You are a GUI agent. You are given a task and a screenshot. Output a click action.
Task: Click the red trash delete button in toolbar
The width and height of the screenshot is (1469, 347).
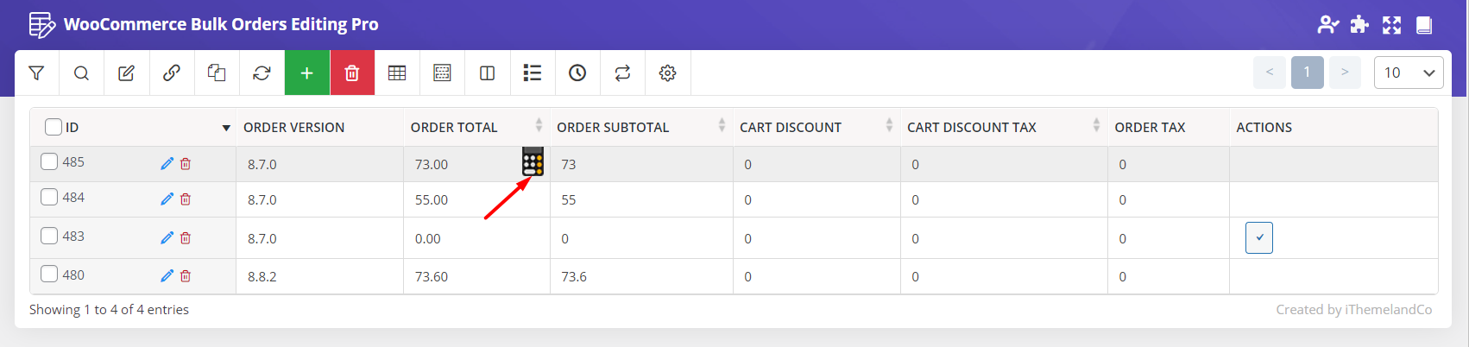(x=352, y=73)
